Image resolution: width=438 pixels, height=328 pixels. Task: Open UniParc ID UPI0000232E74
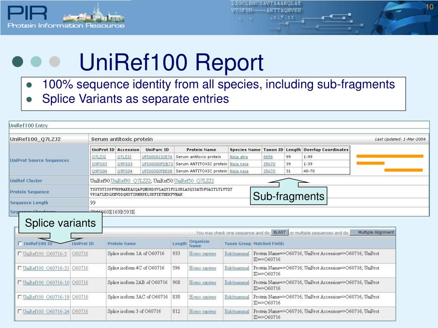point(157,157)
